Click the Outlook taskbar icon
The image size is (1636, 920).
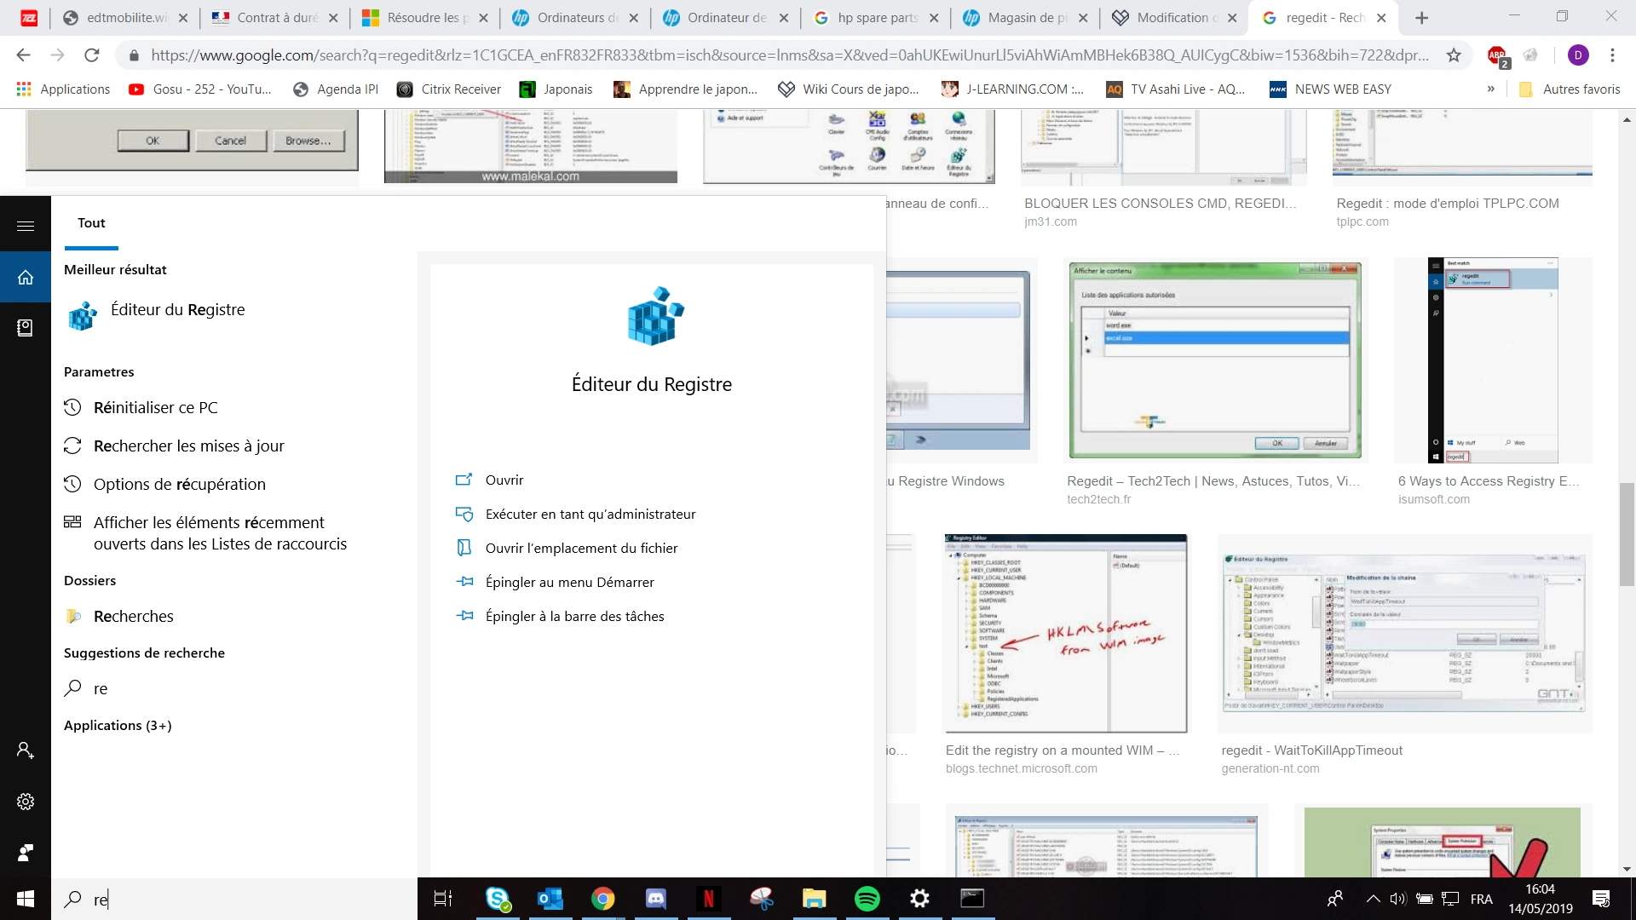(550, 899)
